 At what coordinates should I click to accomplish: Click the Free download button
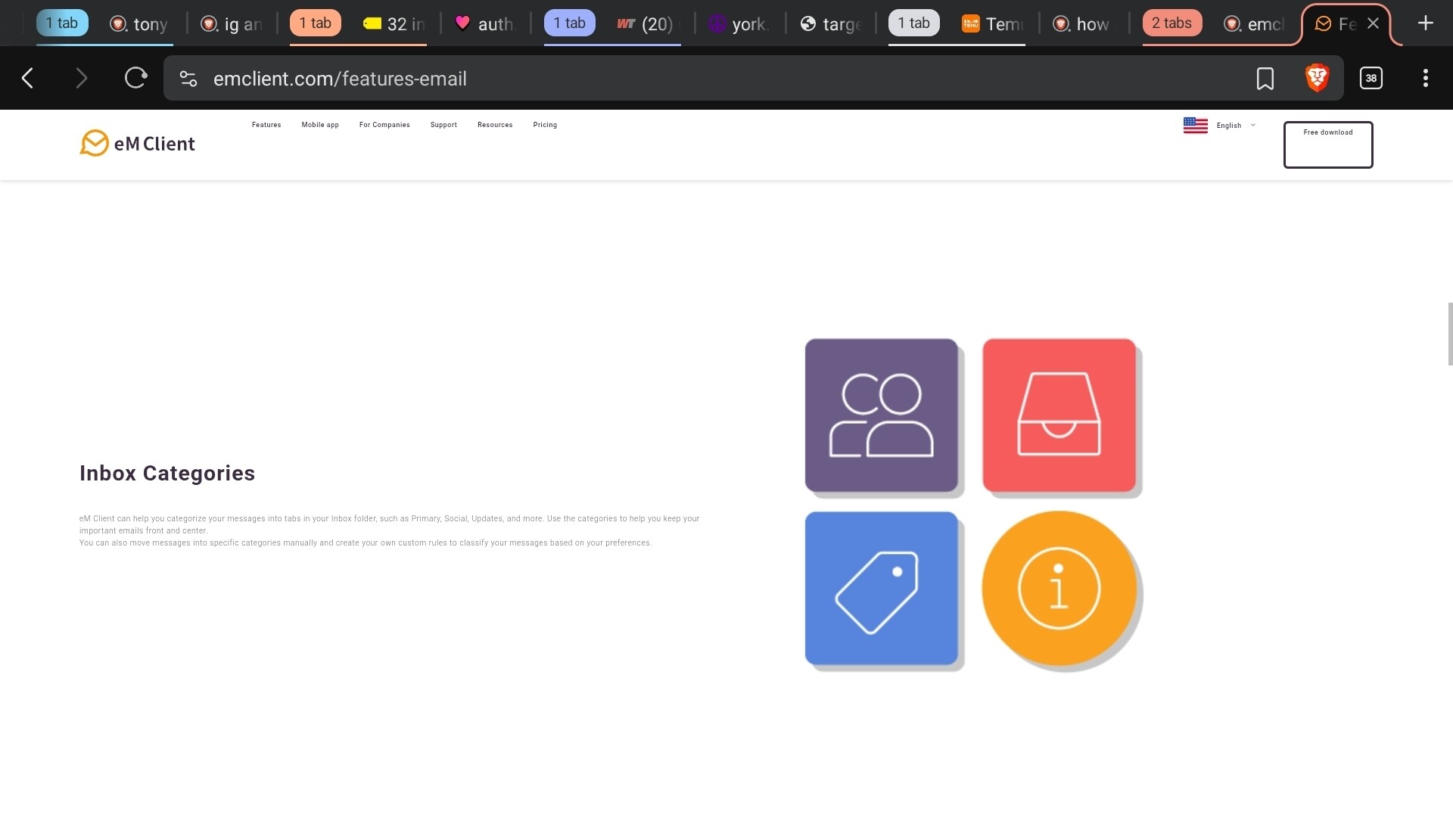pos(1327,144)
